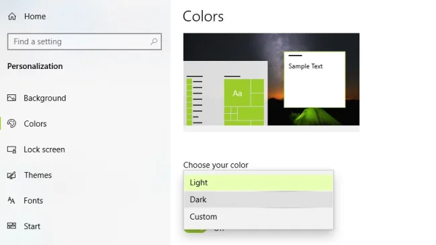Click the Fonts AA icon
Viewport: 436px width, 245px height.
click(11, 200)
